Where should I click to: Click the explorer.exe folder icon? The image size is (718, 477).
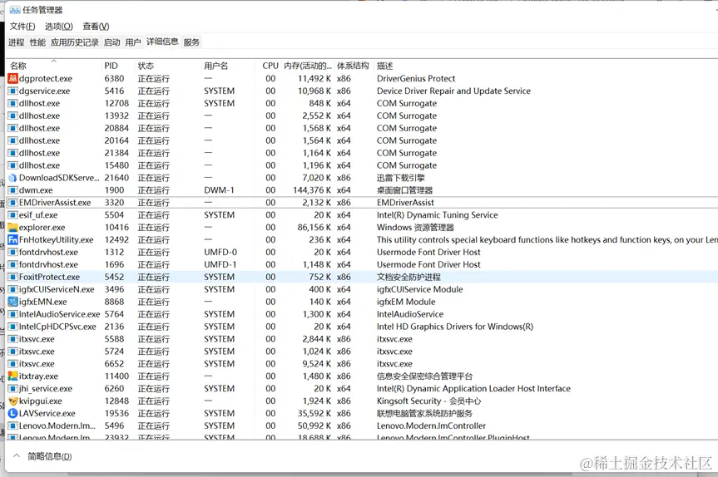click(x=12, y=228)
